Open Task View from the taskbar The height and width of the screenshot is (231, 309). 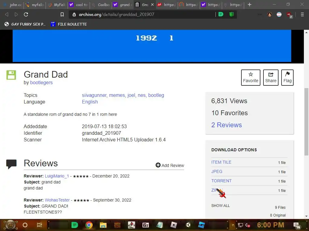click(x=40, y=225)
